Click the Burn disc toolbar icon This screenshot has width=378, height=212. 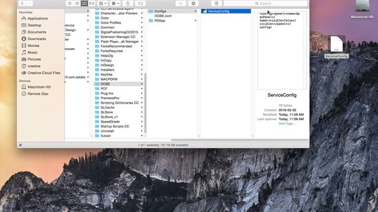pyautogui.click(x=193, y=4)
